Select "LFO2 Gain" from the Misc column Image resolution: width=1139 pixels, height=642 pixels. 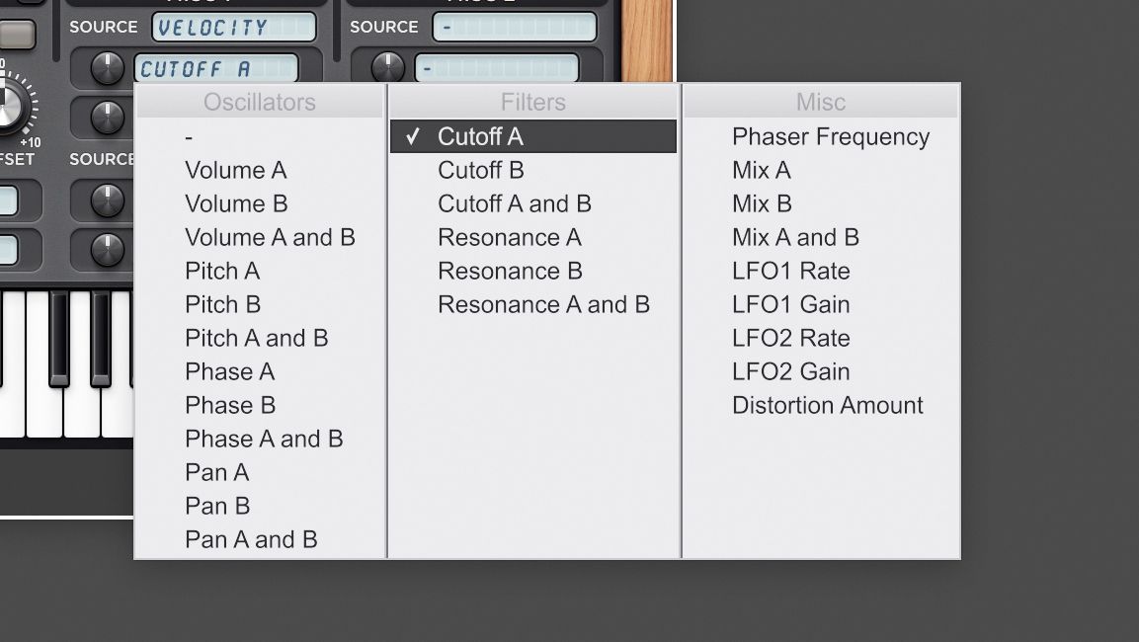pos(789,371)
